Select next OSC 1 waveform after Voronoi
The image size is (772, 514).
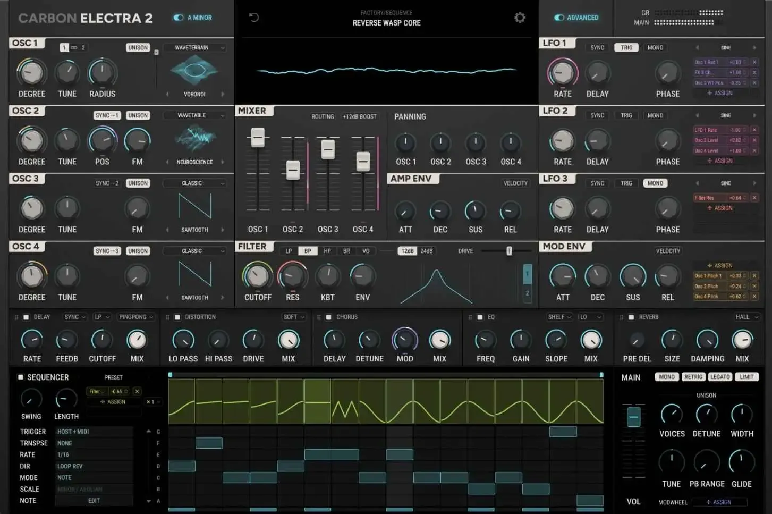(223, 94)
